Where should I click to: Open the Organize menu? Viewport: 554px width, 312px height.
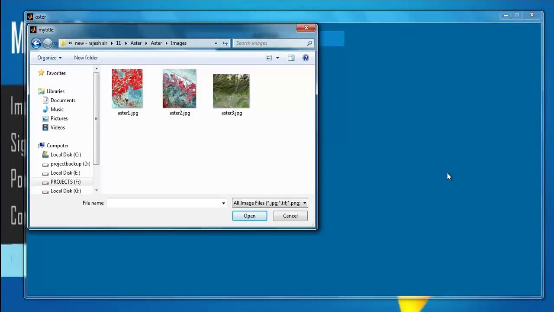pos(49,58)
